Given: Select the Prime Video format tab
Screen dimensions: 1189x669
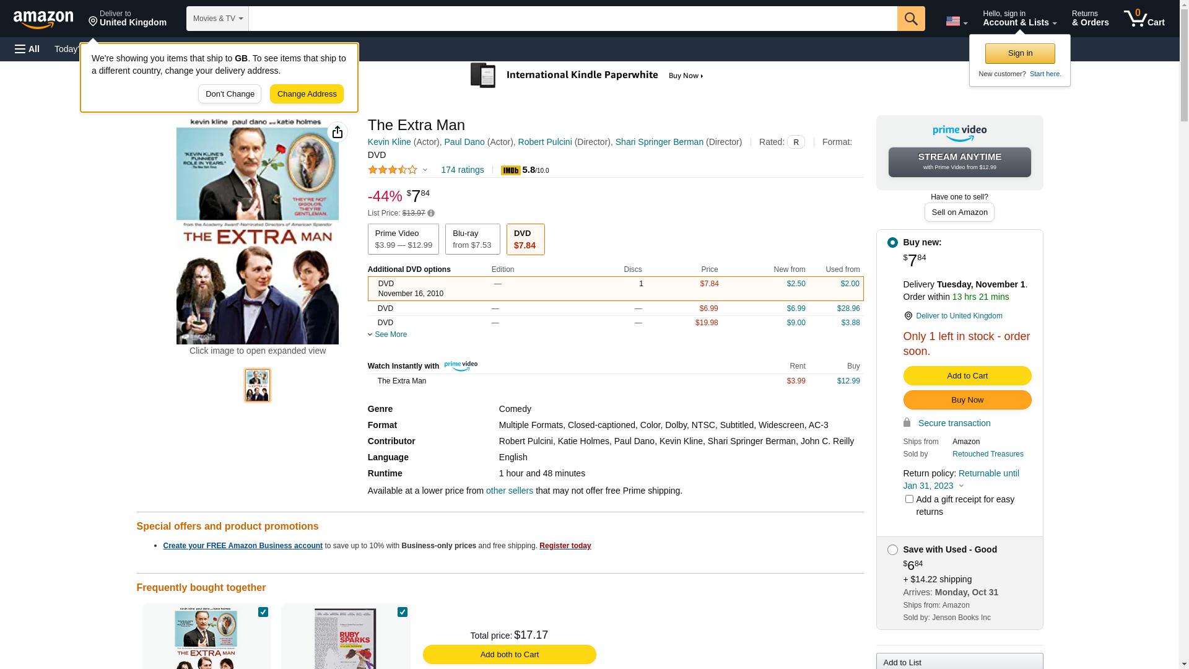Looking at the screenshot, I should [x=403, y=239].
